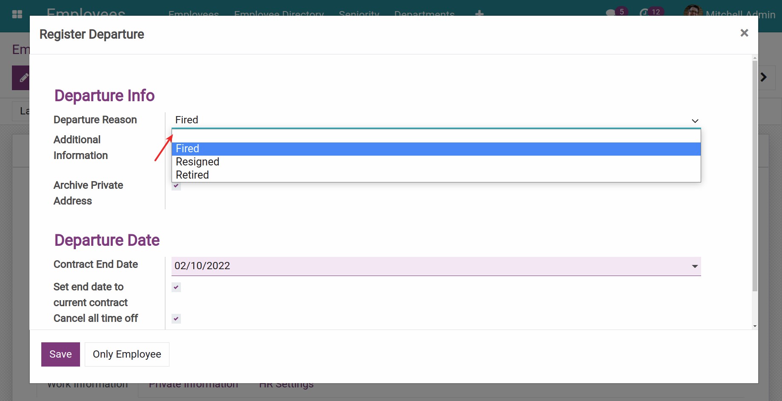Select the Fired option in list
782x401 pixels.
click(x=188, y=149)
